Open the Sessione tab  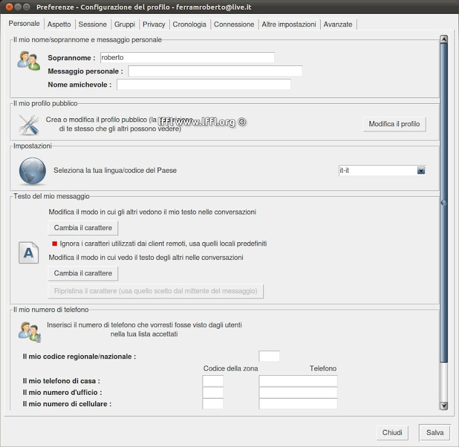coord(92,24)
